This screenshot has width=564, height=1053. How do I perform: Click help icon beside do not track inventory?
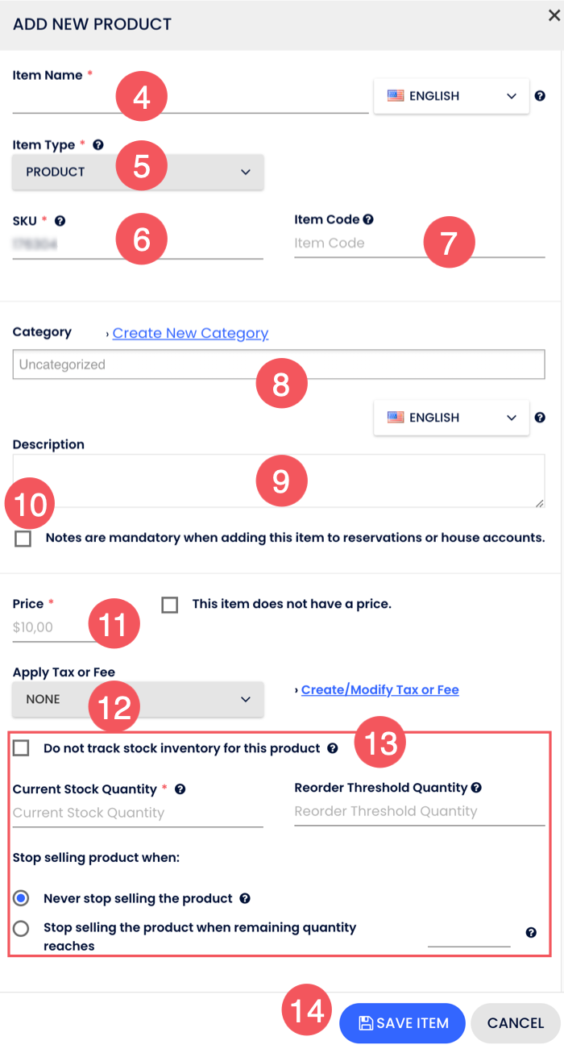pos(333,748)
